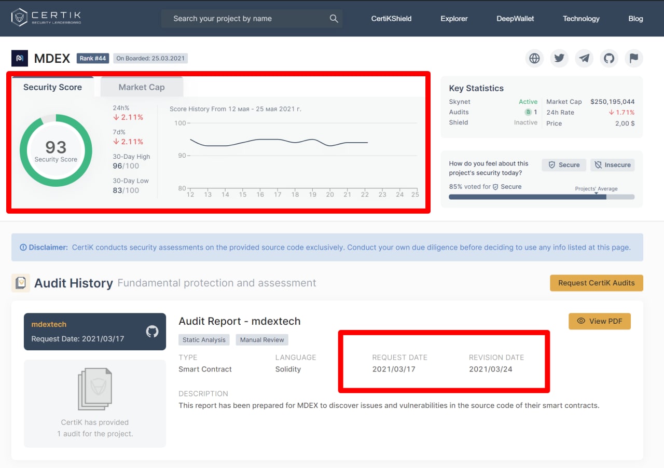Image resolution: width=664 pixels, height=468 pixels.
Task: Click the 24h Rate 1.71% value
Action: point(621,112)
